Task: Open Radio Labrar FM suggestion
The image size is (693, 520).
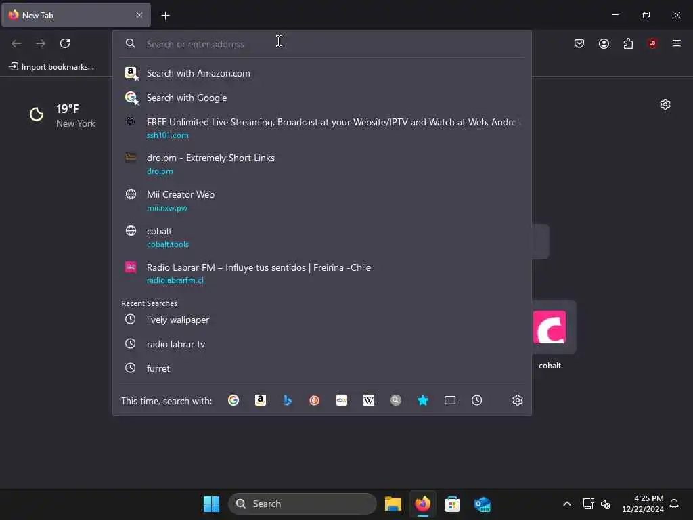Action: coord(322,274)
